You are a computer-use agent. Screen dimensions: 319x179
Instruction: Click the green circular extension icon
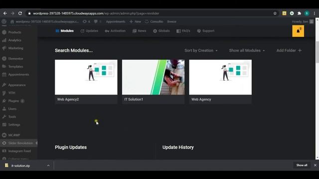[x=292, y=13]
